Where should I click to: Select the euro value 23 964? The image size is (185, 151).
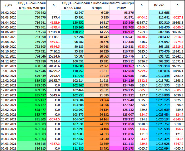pos(97,100)
